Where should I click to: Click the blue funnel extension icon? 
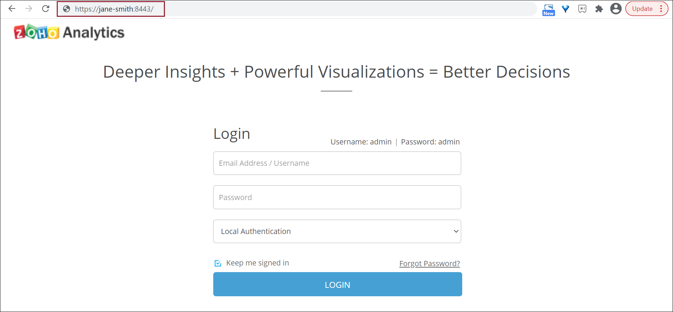566,9
